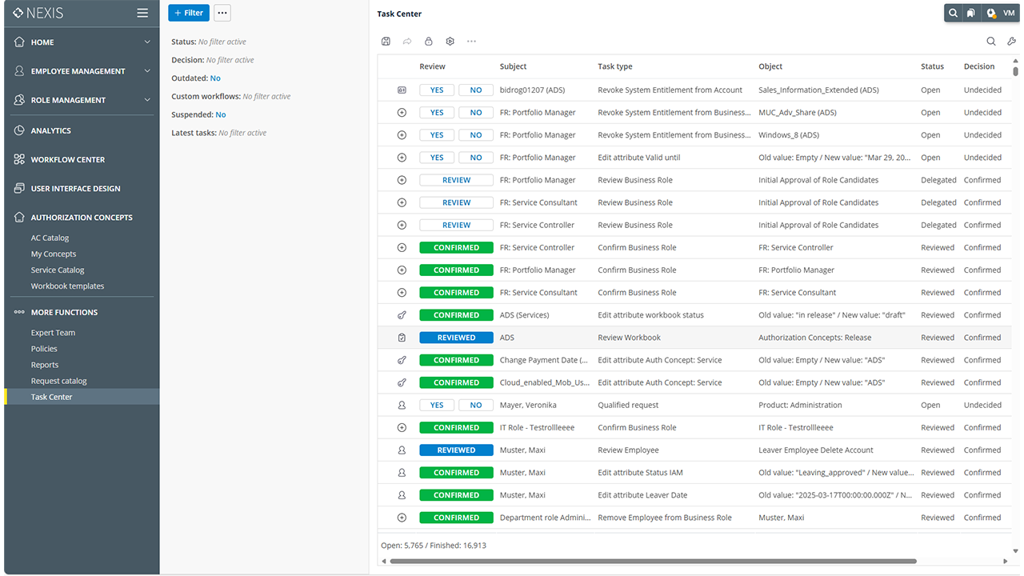The image size is (1024, 576).
Task: Expand the Role Management section
Action: click(x=147, y=100)
